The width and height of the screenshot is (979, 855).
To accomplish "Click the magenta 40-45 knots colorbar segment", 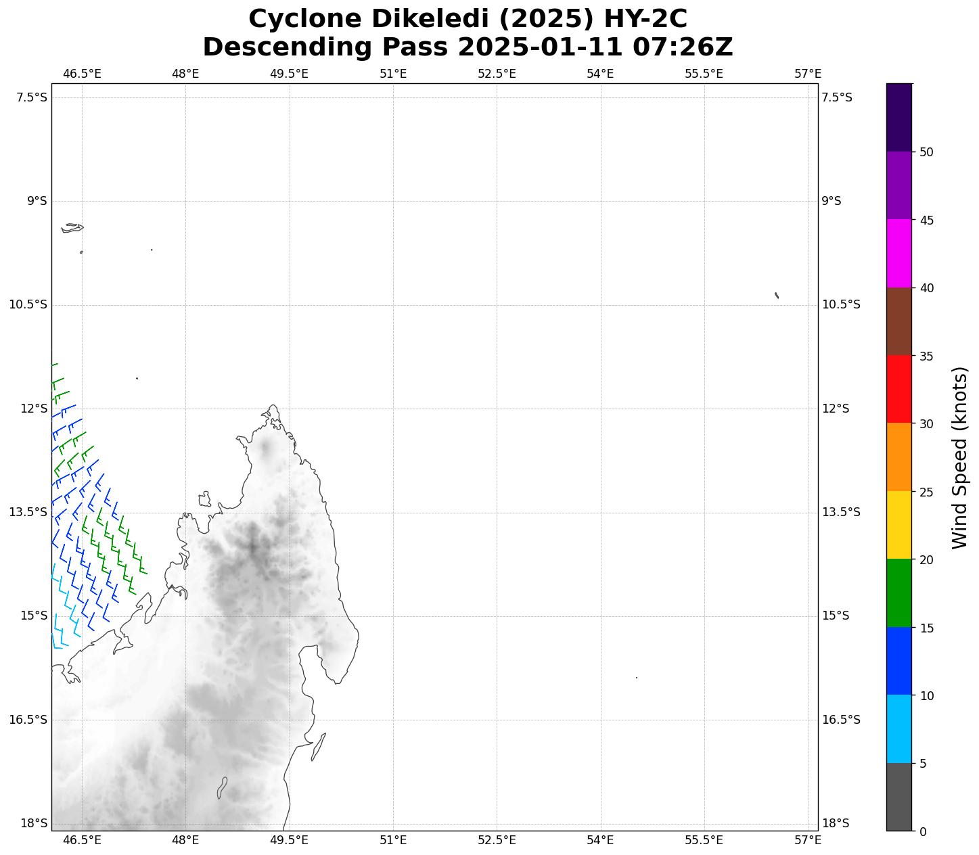I will [x=899, y=253].
